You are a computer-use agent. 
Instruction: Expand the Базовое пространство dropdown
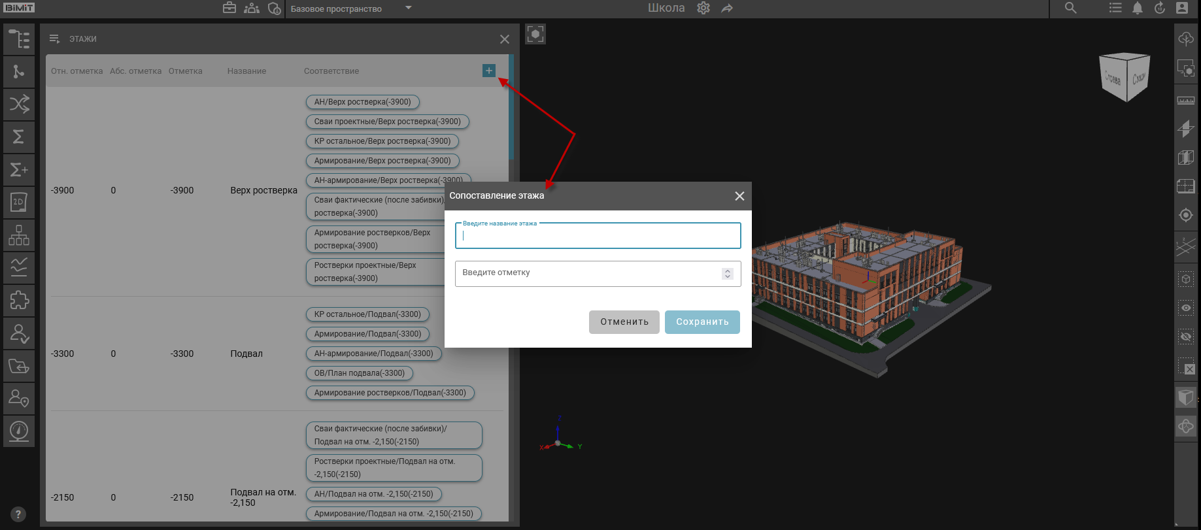point(409,8)
